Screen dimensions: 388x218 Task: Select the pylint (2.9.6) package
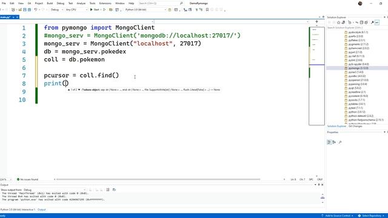(355, 60)
